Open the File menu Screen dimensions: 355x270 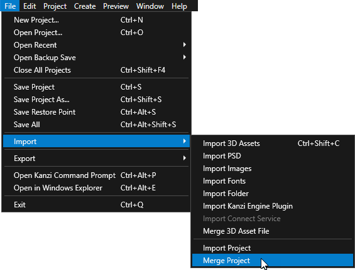pyautogui.click(x=10, y=6)
